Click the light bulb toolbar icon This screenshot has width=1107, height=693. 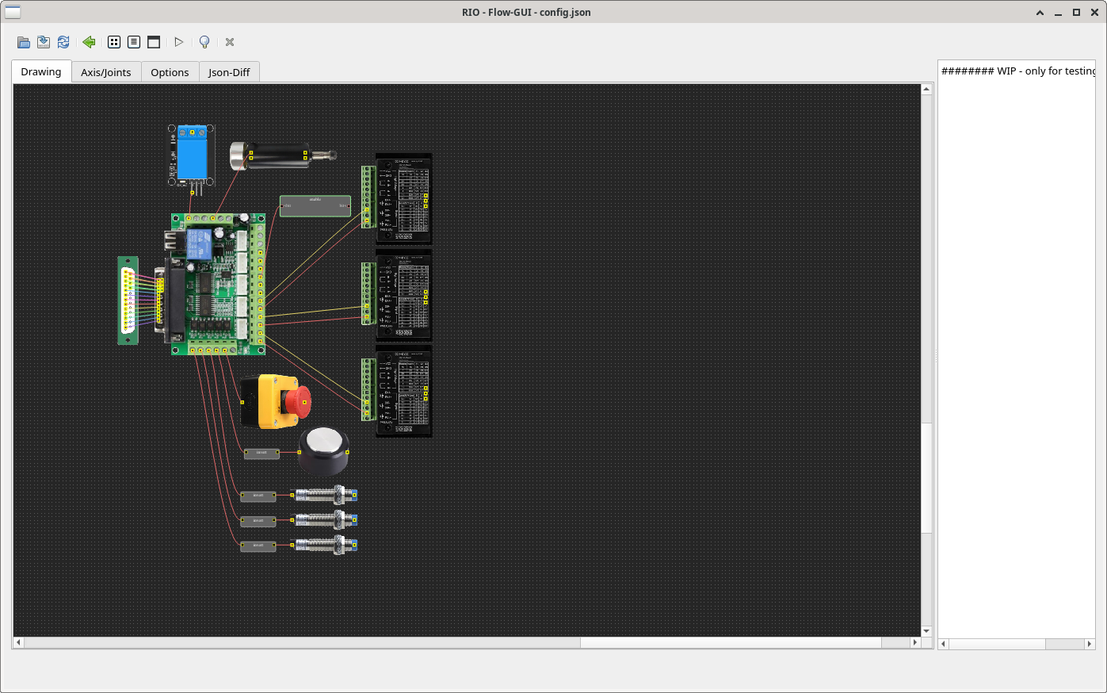pos(204,42)
